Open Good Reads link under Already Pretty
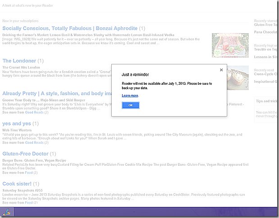The height and width of the screenshot is (218, 279). (x=34, y=113)
